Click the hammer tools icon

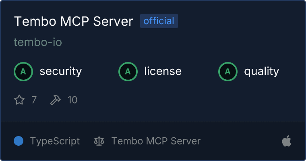pos(56,100)
